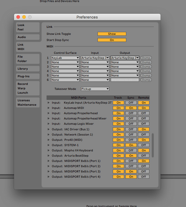Click Dump button for control surface 3
The image size is (186, 207).
pyautogui.click(x=146, y=67)
